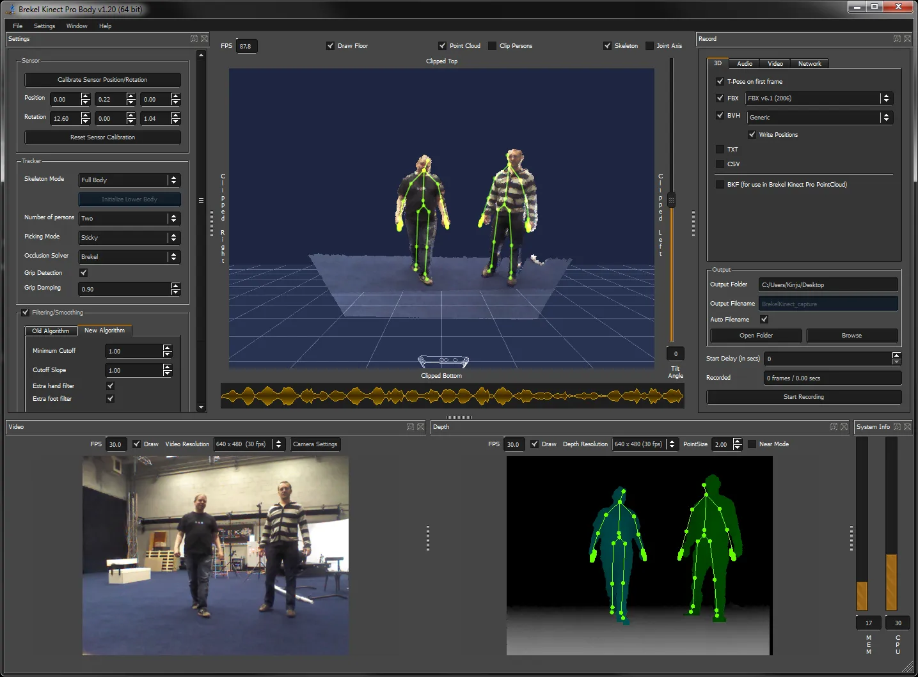This screenshot has height=677, width=918.
Task: Toggle Extra hand filter checkbox
Action: click(x=110, y=385)
